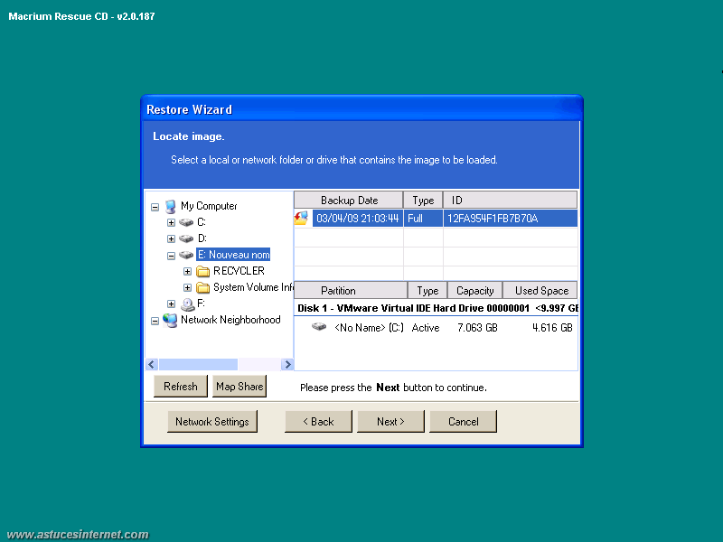Select the D: drive label
723x542 pixels.
click(202, 238)
